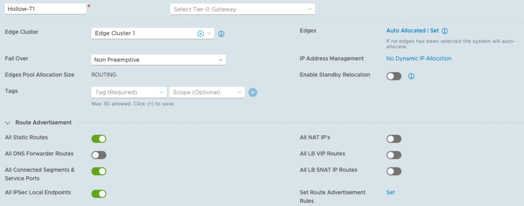Viewport: 524px width, 206px height.
Task: Click the info icon next to Auto Allocated Set
Action: point(445,31)
